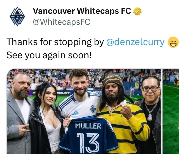Click the number 13 on the jersey
The height and width of the screenshot is (154, 179).
[88, 143]
